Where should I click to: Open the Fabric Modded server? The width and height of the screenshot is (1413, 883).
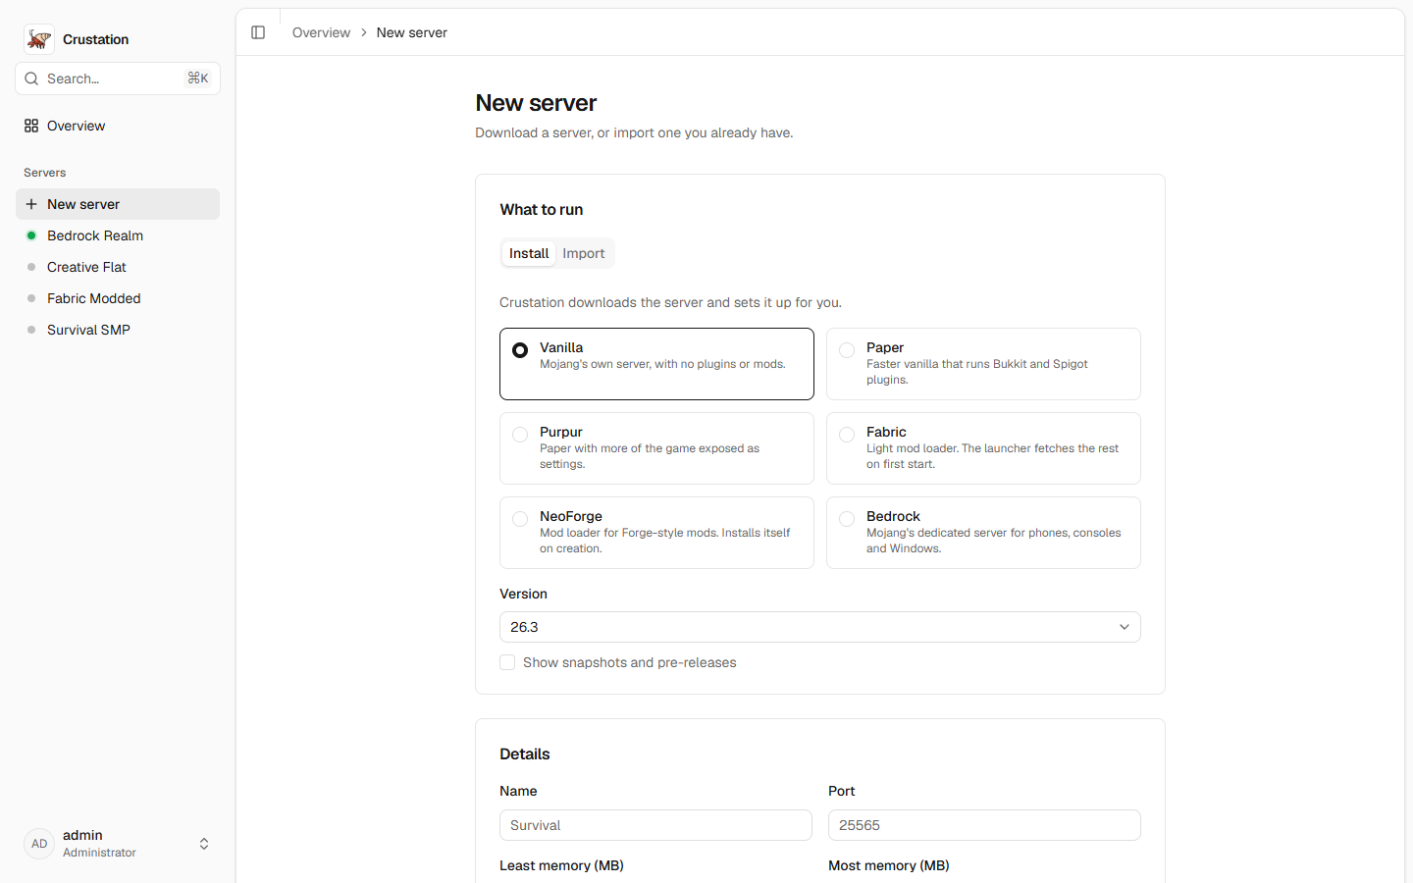[x=118, y=298]
